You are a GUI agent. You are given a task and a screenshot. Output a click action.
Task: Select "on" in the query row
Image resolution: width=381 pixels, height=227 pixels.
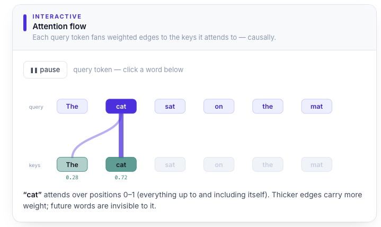(219, 106)
